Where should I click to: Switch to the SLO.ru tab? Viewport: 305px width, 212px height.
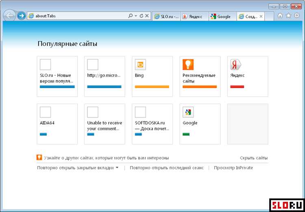pyautogui.click(x=166, y=17)
